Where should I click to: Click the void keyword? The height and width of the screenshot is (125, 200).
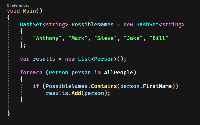coord(13,11)
